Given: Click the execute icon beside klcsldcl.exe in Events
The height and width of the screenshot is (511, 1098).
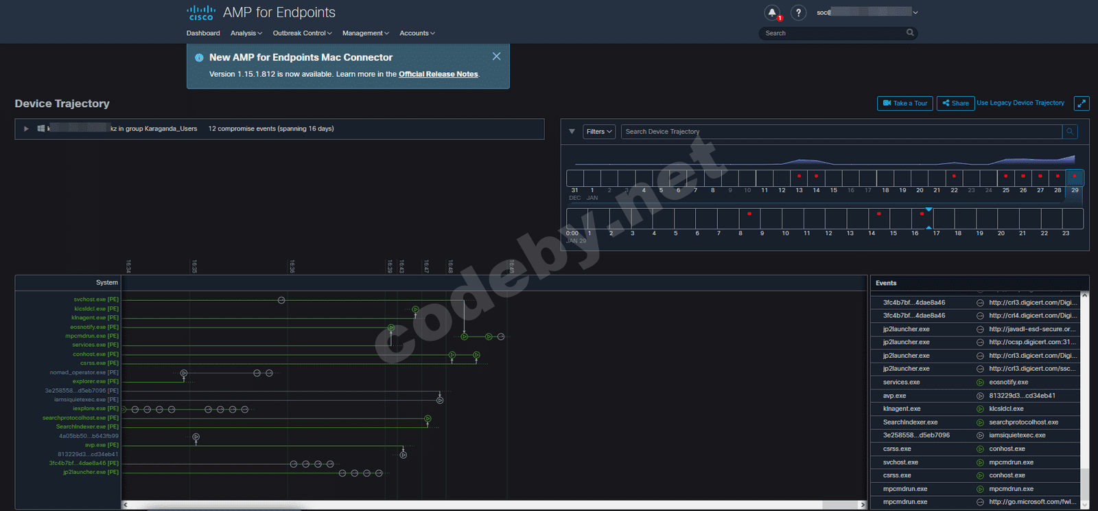Looking at the screenshot, I should (x=980, y=409).
